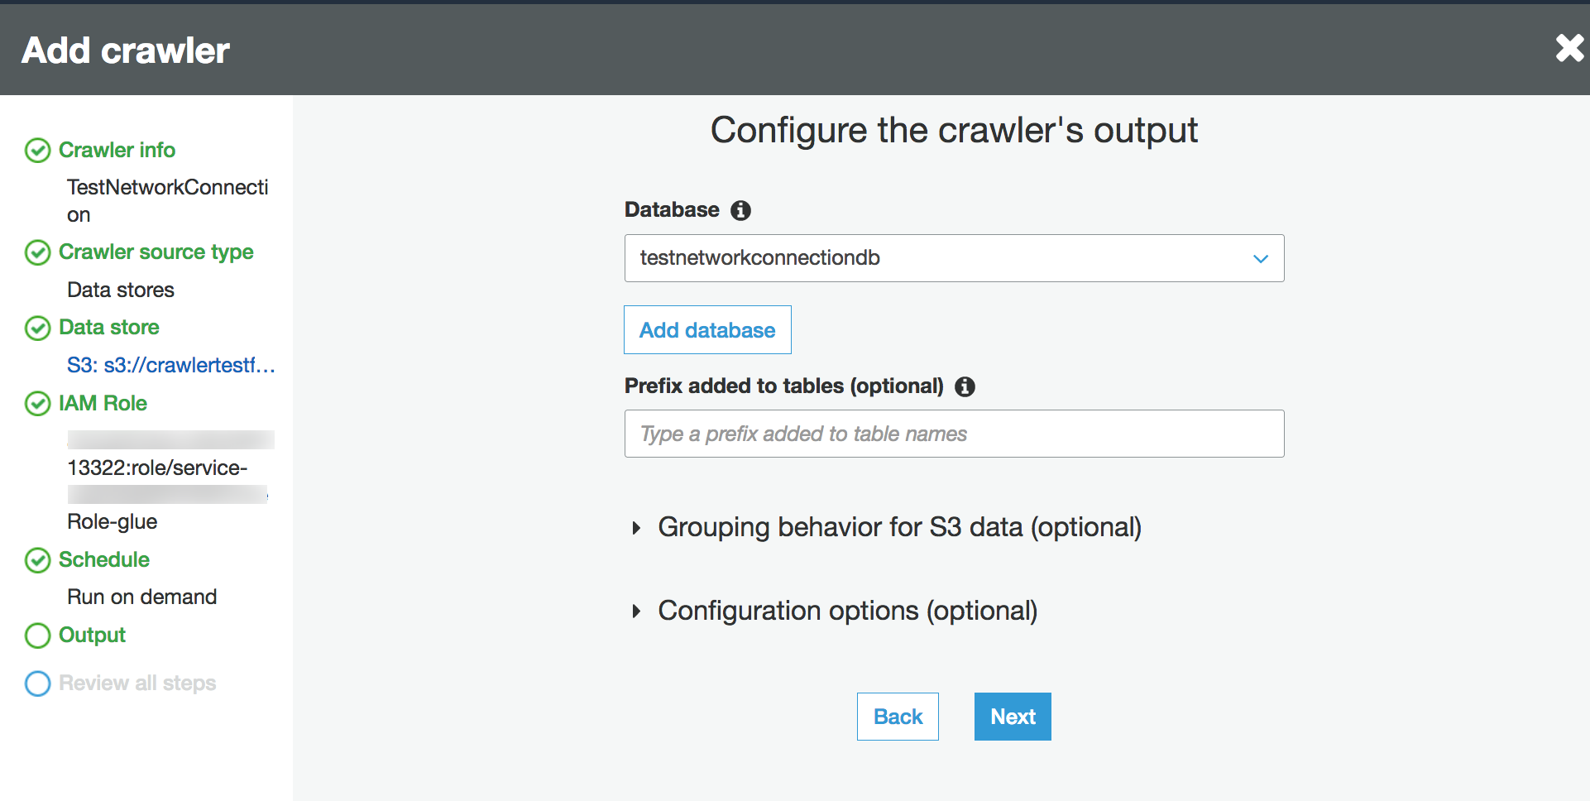Click the Next button
Screen dimensions: 1590x801
(x=1012, y=717)
